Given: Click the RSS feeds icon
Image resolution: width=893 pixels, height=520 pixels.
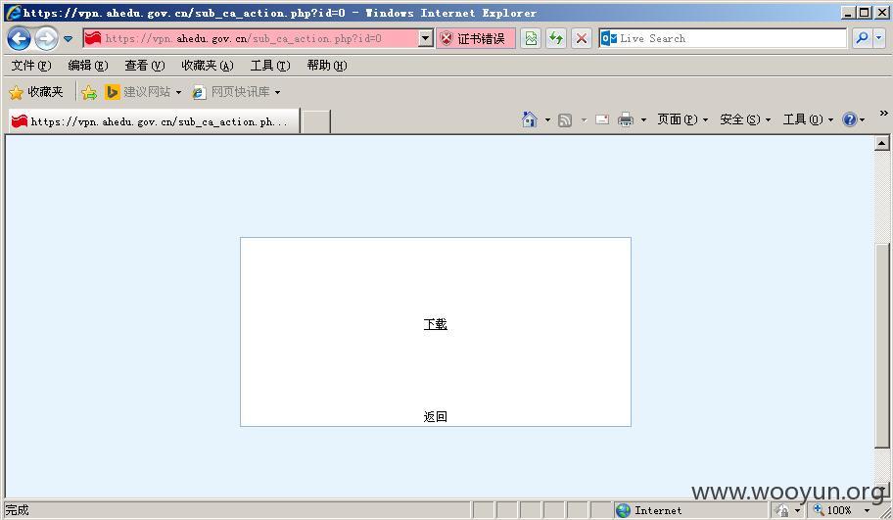Looking at the screenshot, I should [565, 119].
